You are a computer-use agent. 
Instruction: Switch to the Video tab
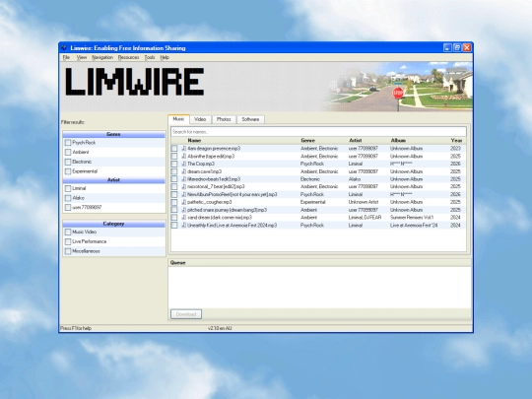(200, 119)
